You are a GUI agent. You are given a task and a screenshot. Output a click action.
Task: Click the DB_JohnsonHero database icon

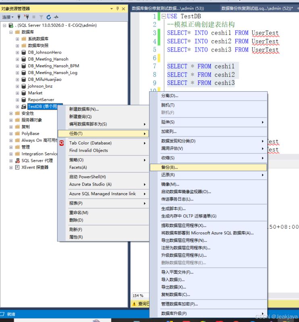pyautogui.click(x=24, y=52)
